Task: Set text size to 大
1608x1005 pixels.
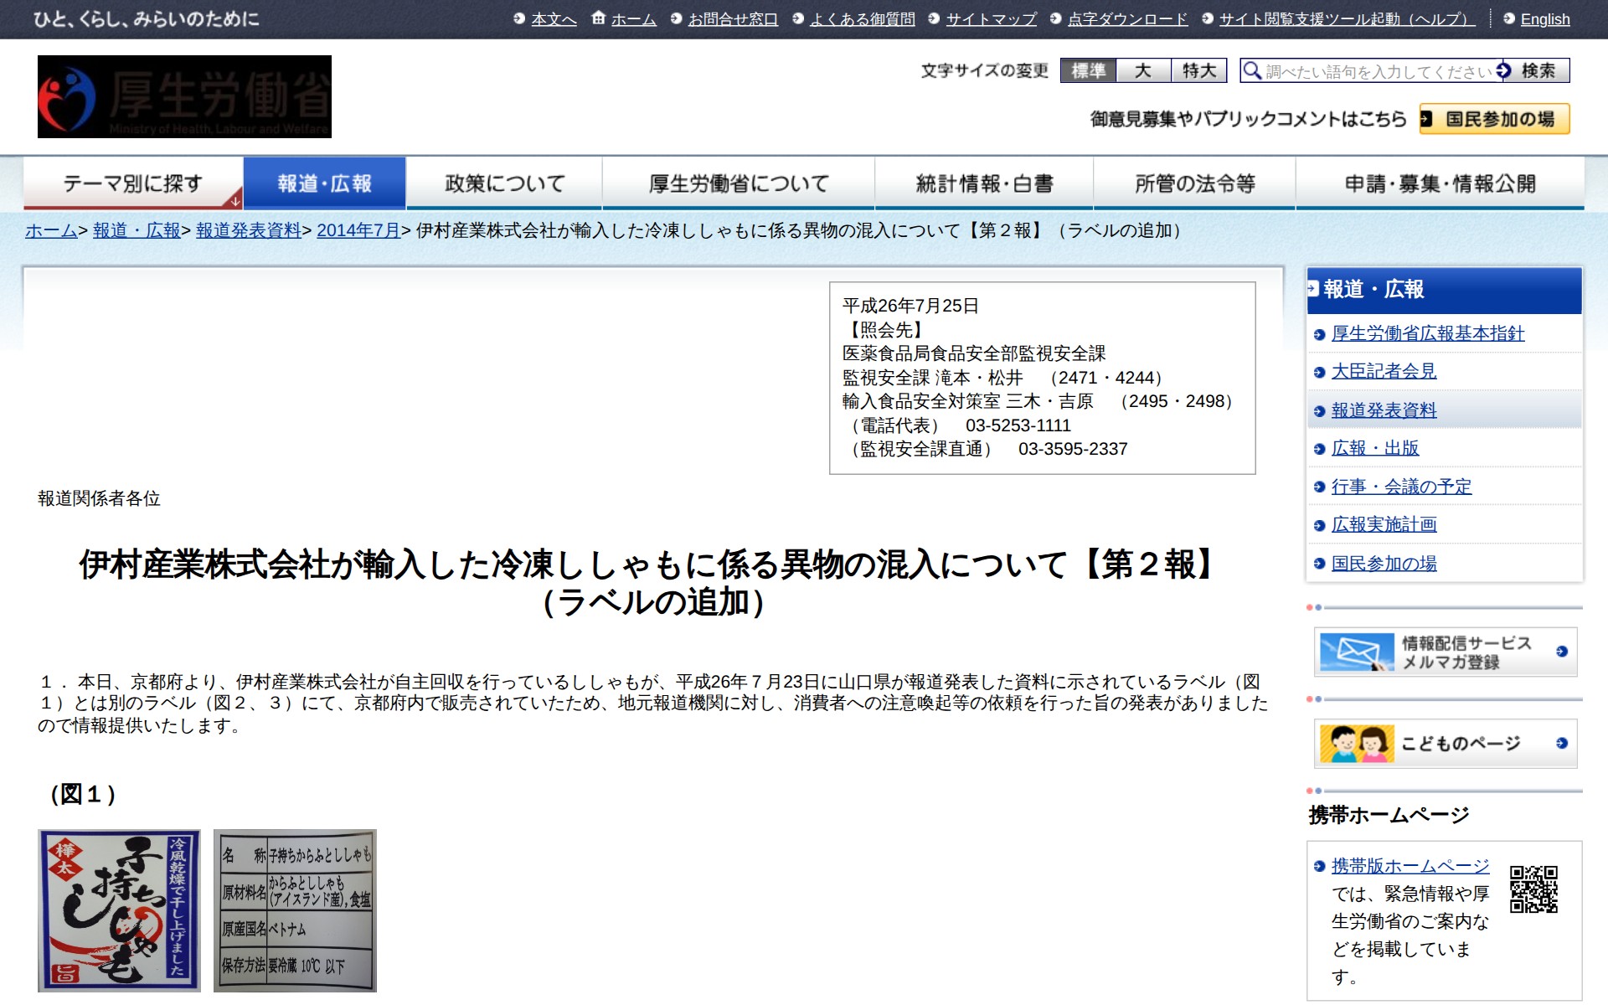Action: pyautogui.click(x=1143, y=71)
